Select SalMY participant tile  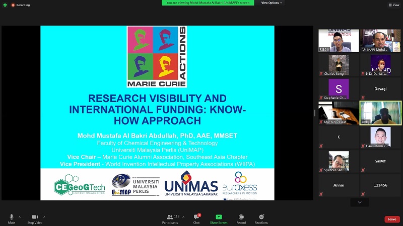coord(380,161)
